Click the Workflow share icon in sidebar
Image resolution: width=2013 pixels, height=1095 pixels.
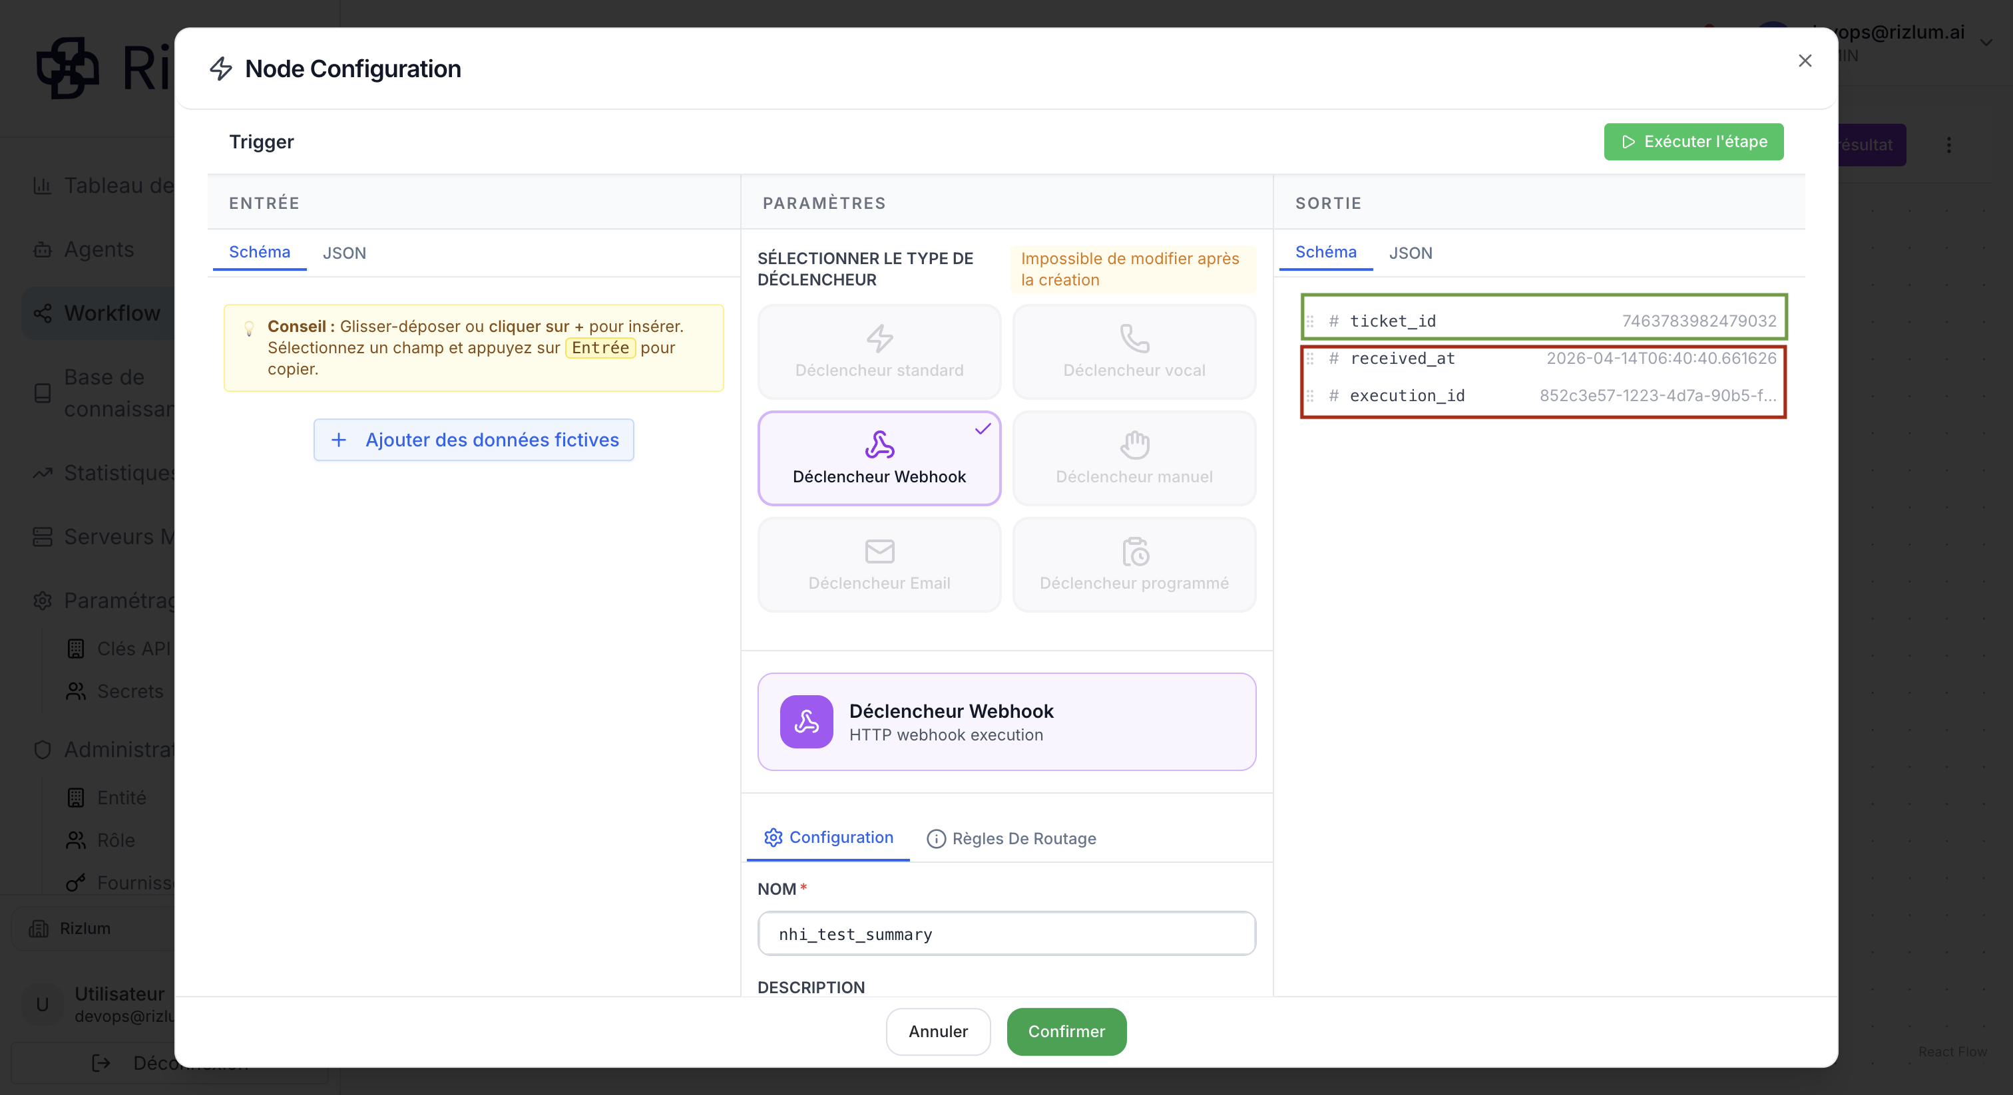[42, 313]
